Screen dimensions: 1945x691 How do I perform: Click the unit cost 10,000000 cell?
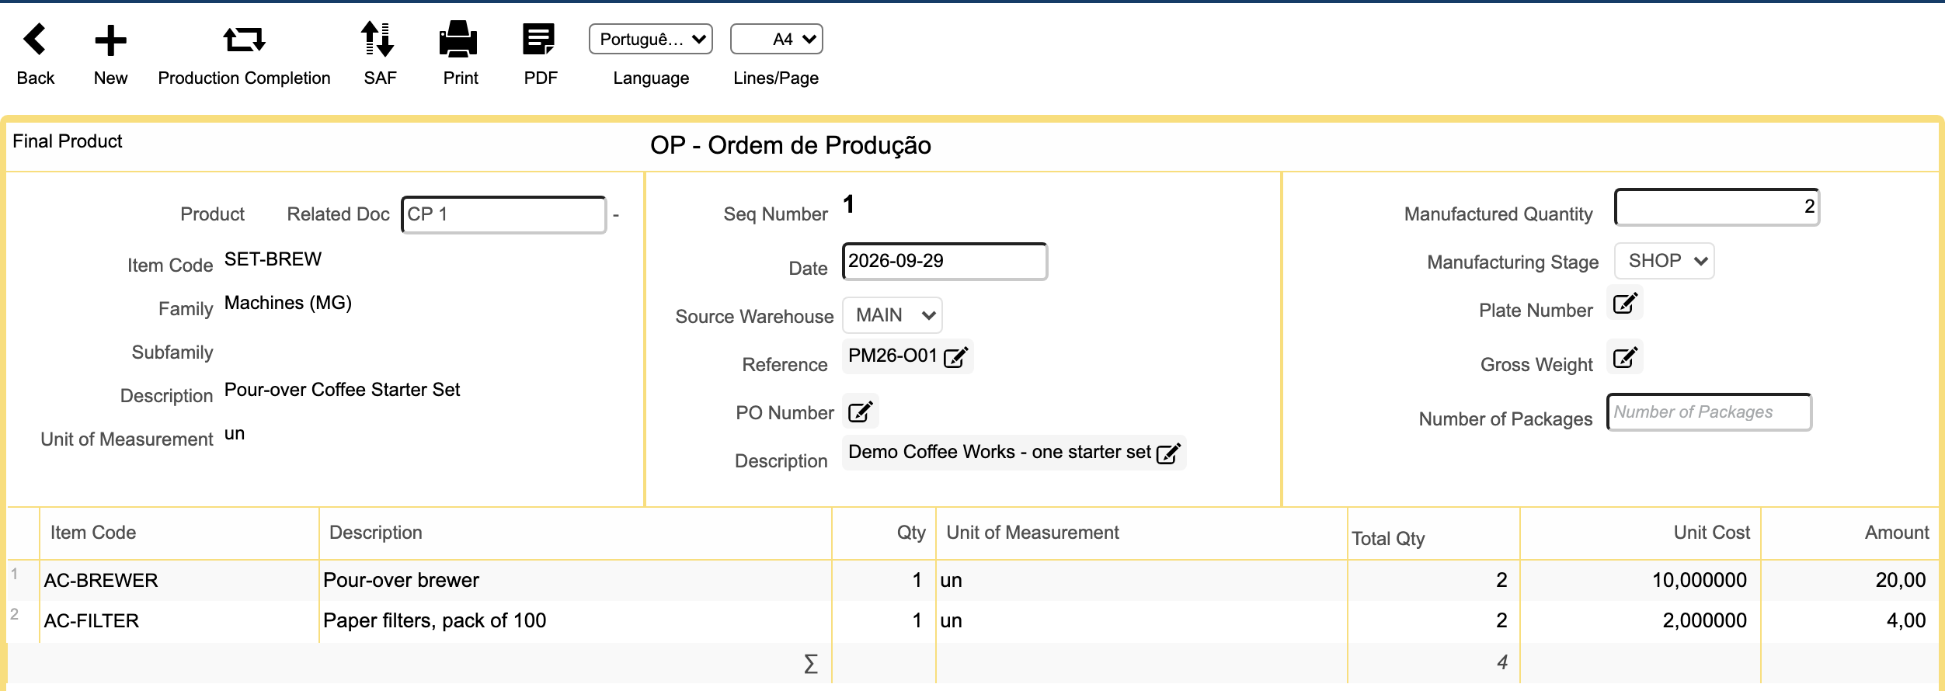pyautogui.click(x=1640, y=580)
